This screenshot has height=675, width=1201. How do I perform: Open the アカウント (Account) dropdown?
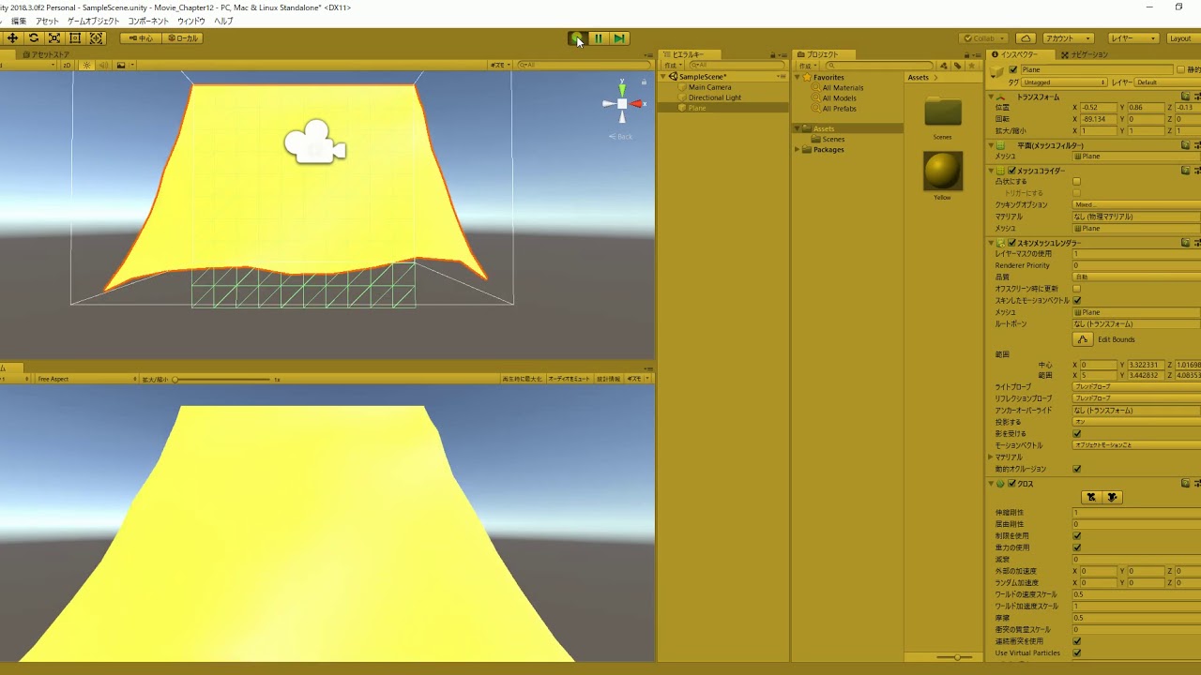tap(1068, 38)
